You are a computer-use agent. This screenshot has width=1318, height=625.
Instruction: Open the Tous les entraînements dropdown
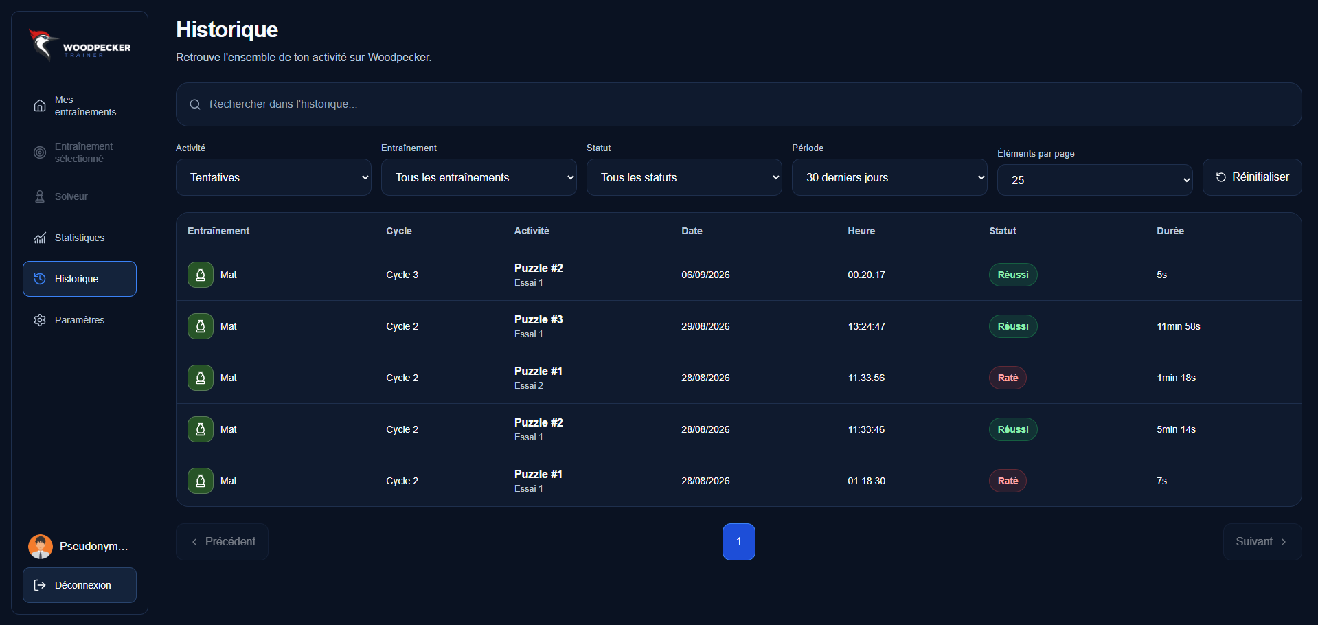(479, 177)
